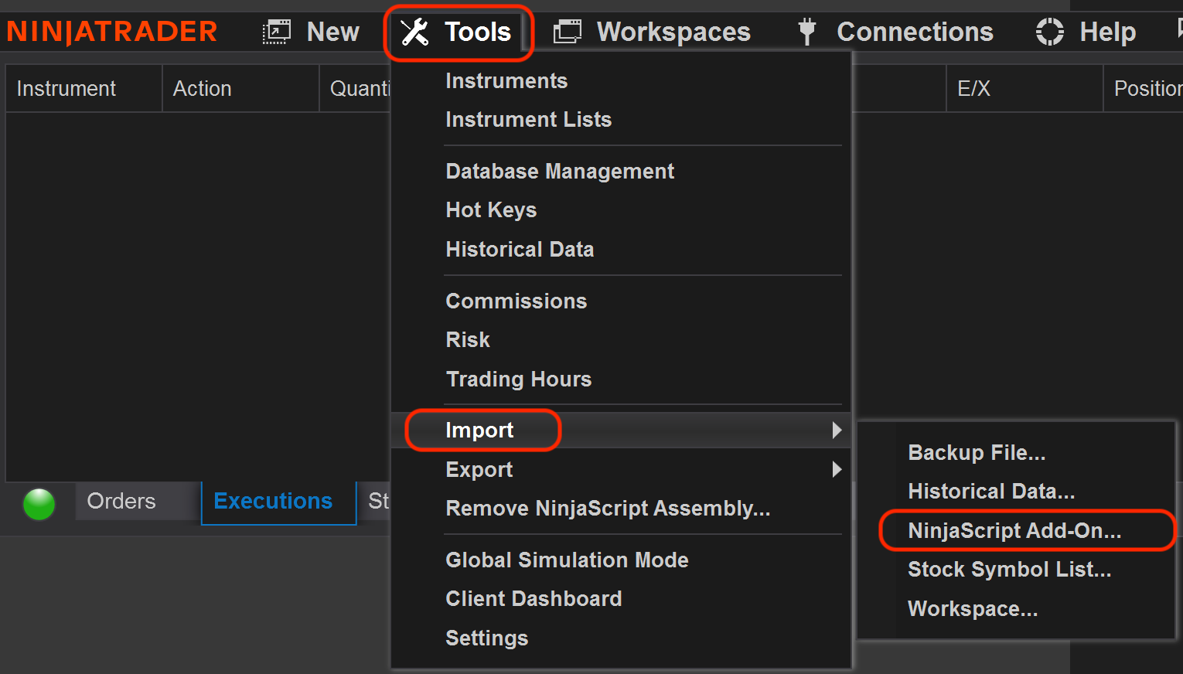Open the Help menu
The height and width of the screenshot is (674, 1183).
[x=1107, y=32]
